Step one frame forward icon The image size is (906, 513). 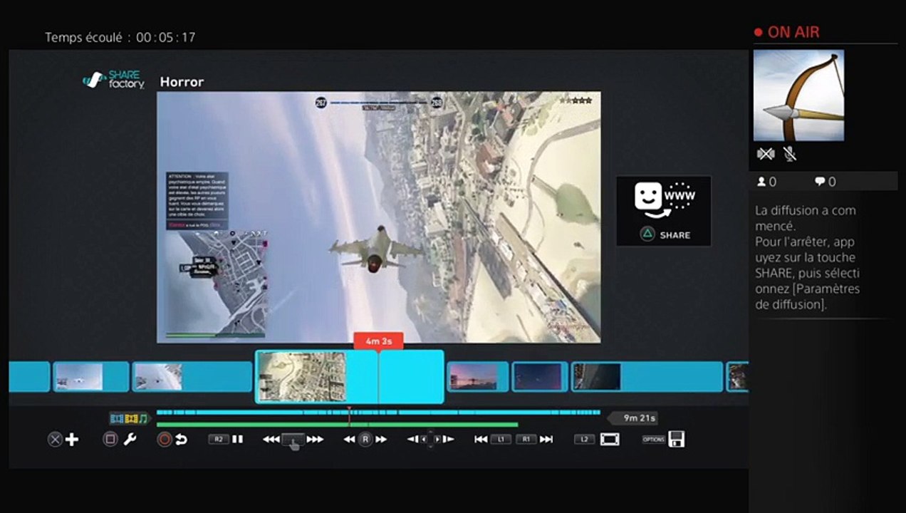click(447, 440)
